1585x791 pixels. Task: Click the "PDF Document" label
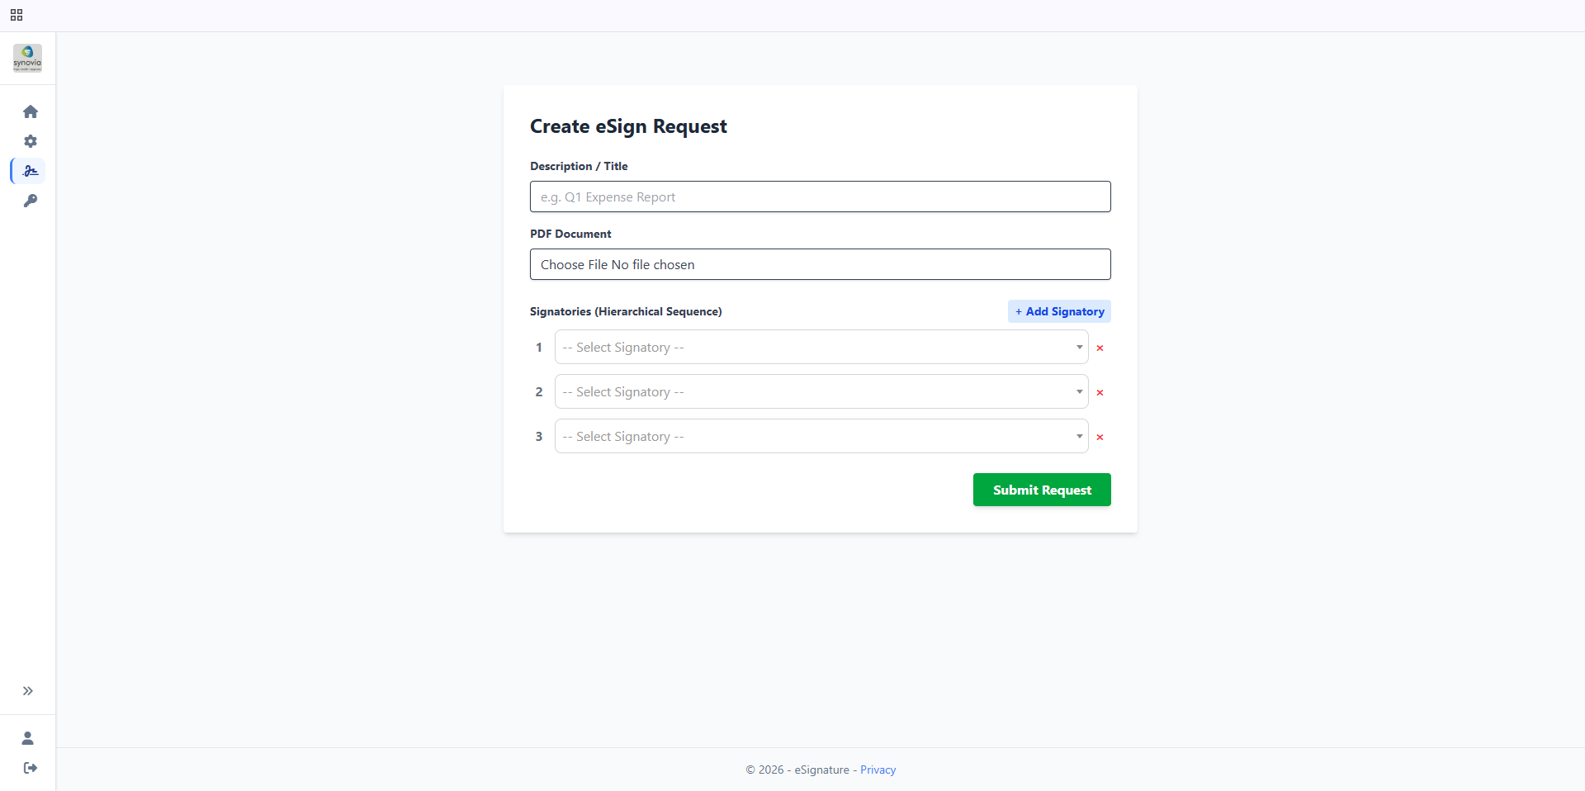tap(570, 234)
